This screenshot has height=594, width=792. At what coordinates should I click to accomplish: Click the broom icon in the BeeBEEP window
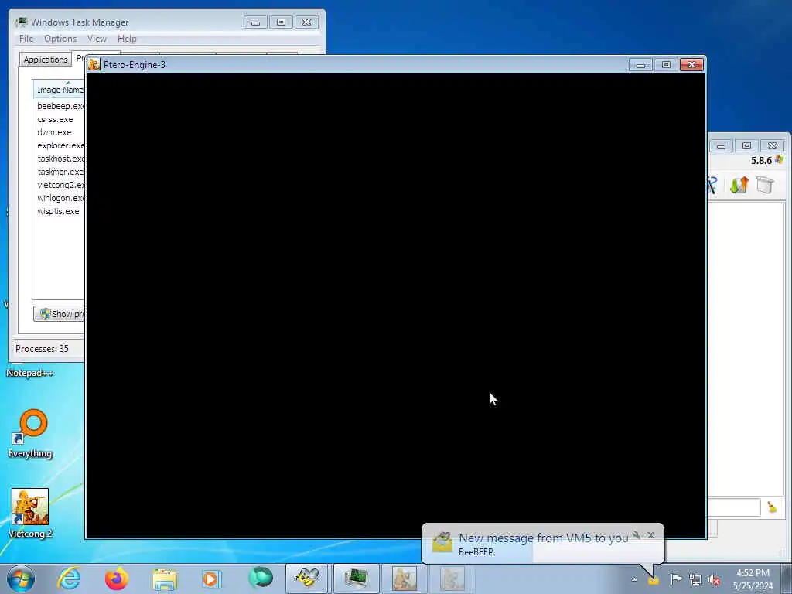(x=772, y=507)
